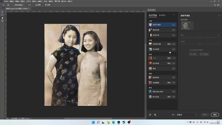The width and height of the screenshot is (222, 125).
Task: Adjust the Blur slider handle
Action: click(200, 37)
